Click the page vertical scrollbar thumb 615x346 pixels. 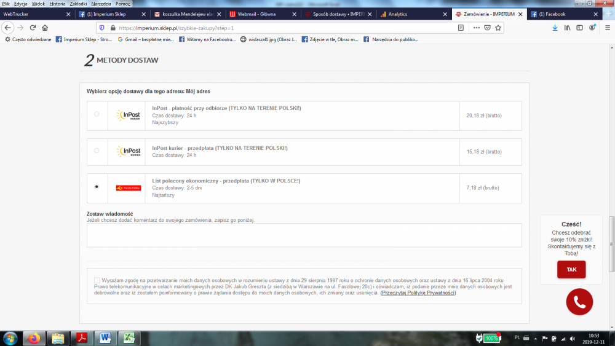click(611, 244)
